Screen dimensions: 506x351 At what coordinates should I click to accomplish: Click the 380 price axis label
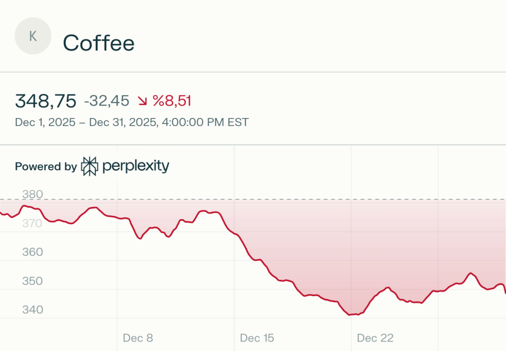32,194
